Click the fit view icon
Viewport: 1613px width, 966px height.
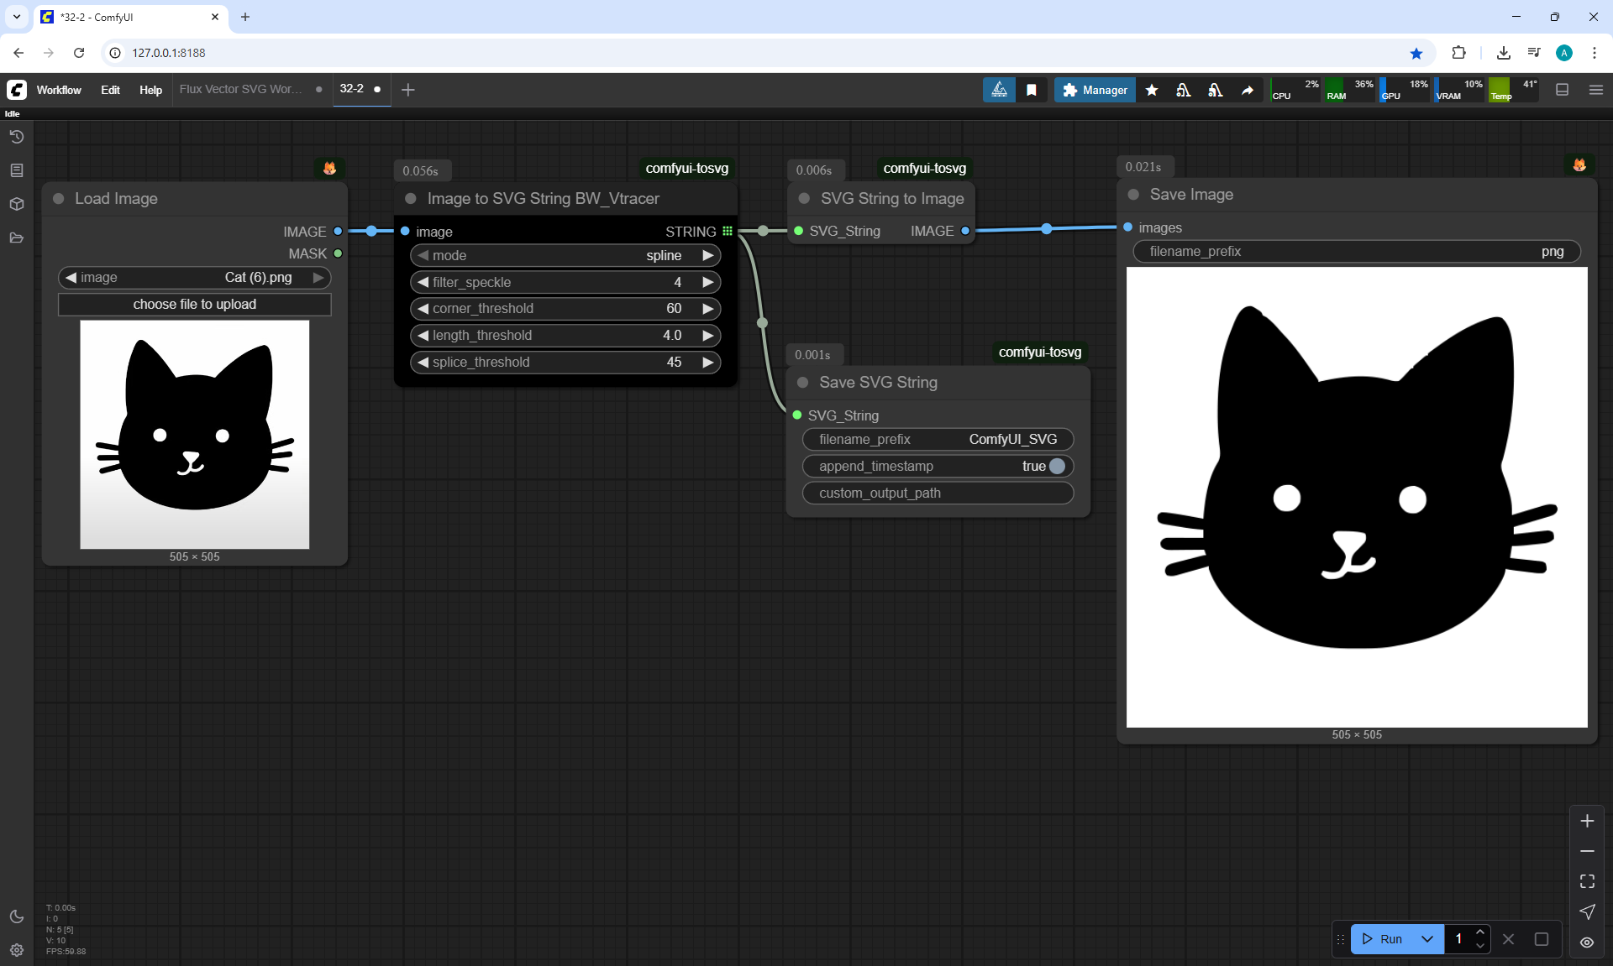tap(1587, 881)
